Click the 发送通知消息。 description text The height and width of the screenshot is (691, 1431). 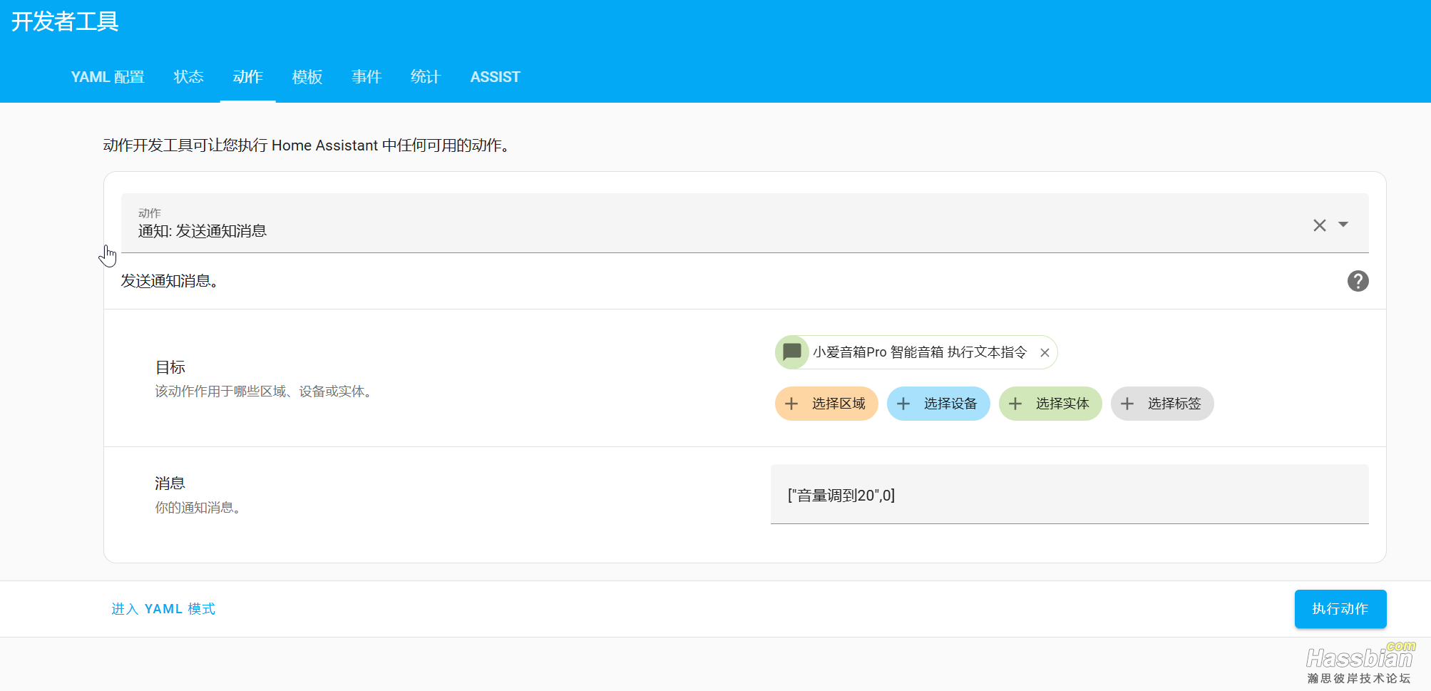point(170,281)
